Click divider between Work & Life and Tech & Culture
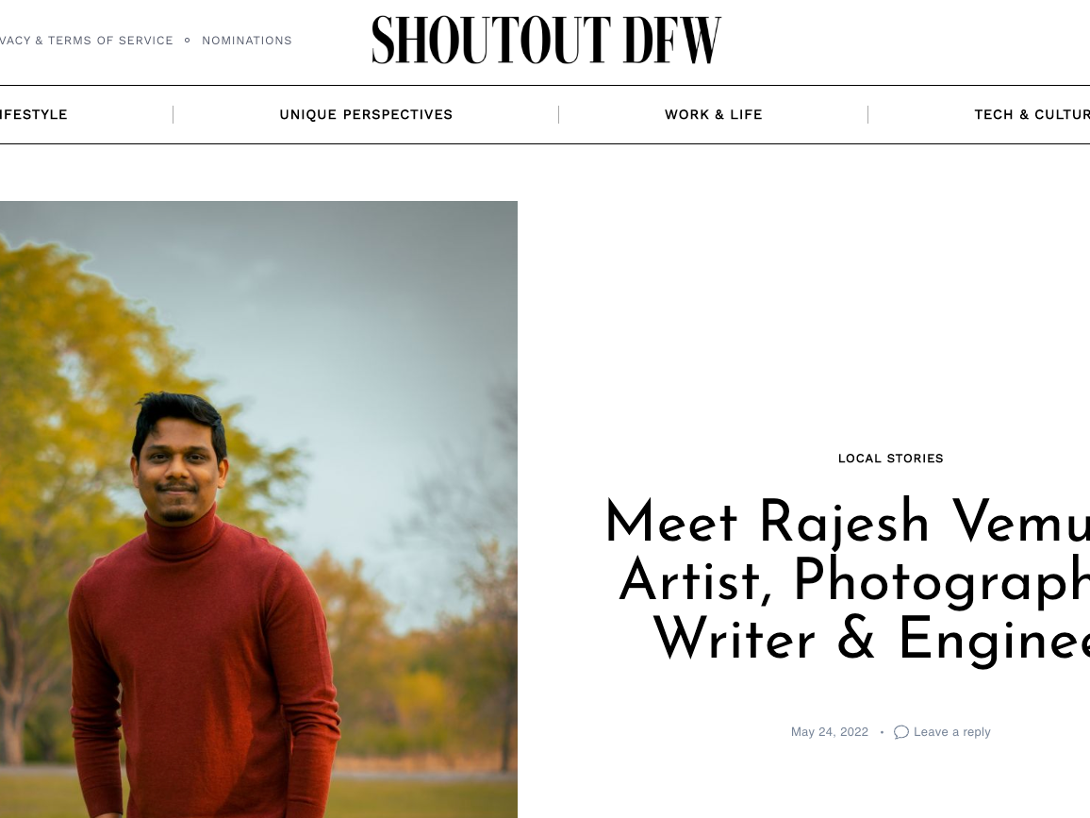Screen dimensions: 1090x818 tap(867, 115)
